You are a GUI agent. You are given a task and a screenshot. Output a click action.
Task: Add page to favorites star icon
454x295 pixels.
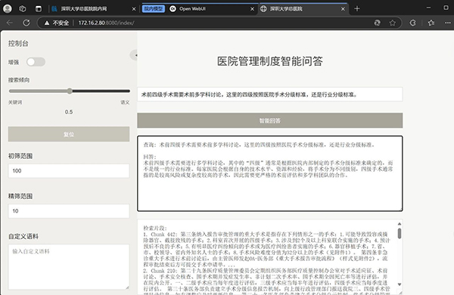pyautogui.click(x=392, y=23)
